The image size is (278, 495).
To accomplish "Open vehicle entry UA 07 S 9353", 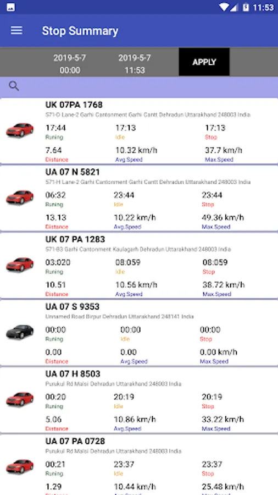I will click(x=139, y=333).
